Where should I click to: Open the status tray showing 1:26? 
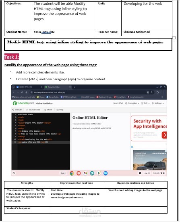[159, 173]
